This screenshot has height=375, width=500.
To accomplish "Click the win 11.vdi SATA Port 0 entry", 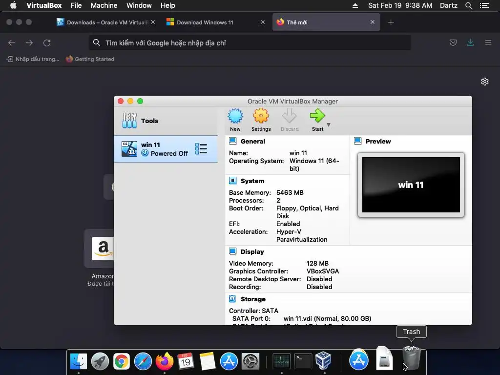I will point(327,318).
